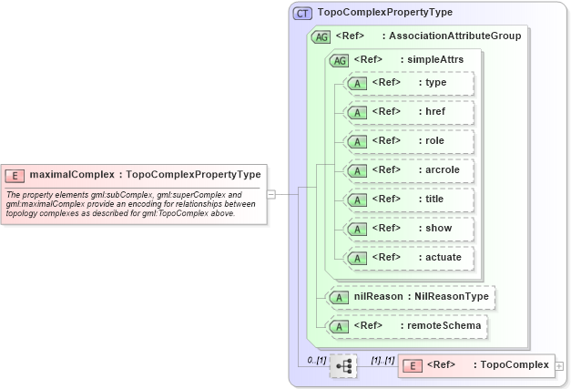Select the simpleAttrs group label
The width and height of the screenshot is (571, 389).
pyautogui.click(x=435, y=59)
